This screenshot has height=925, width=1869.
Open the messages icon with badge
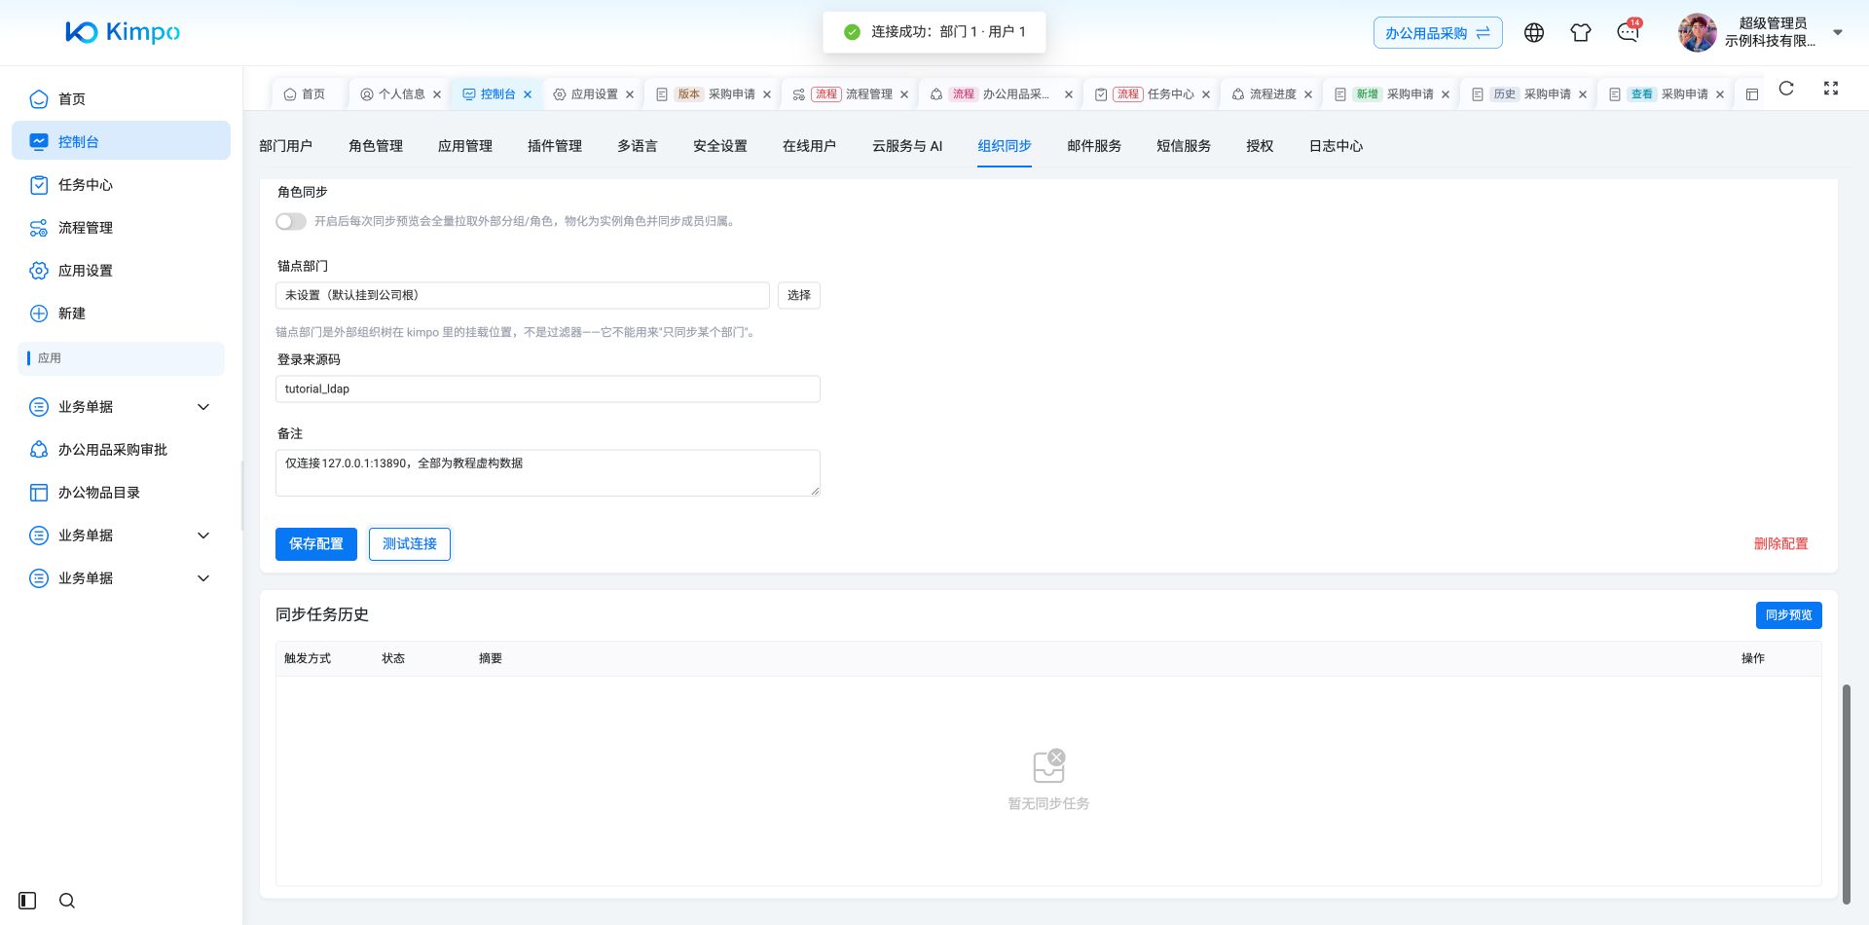click(1628, 31)
